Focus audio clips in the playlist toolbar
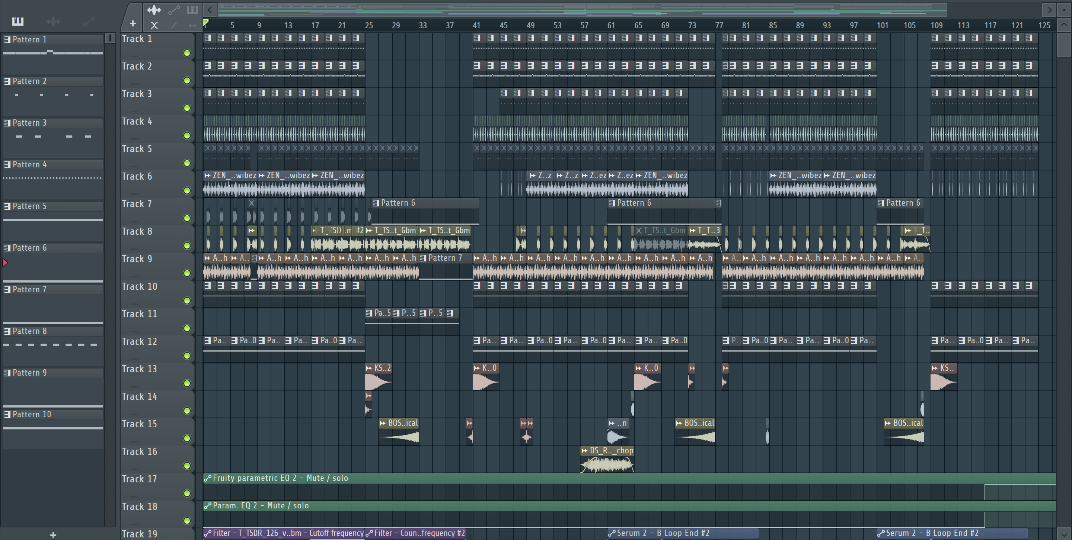The height and width of the screenshot is (540, 1072). pos(154,10)
